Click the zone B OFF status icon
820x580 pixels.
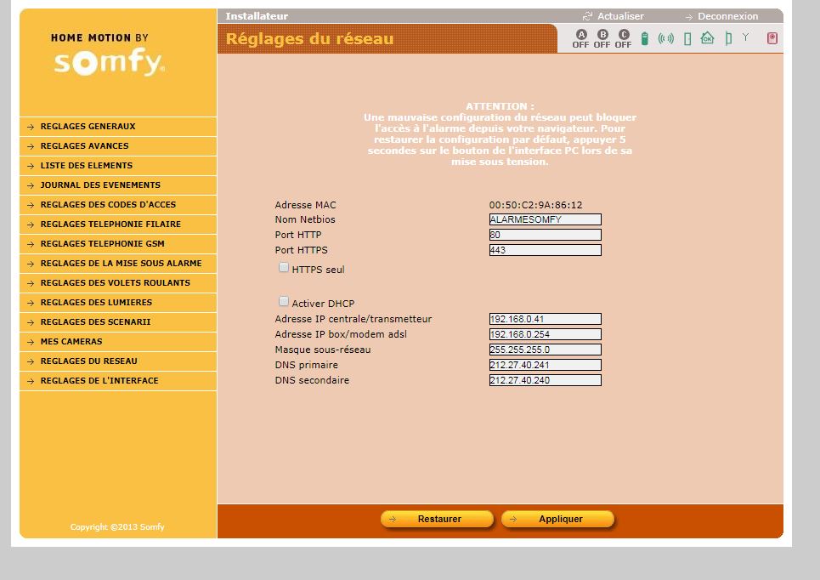coord(602,38)
